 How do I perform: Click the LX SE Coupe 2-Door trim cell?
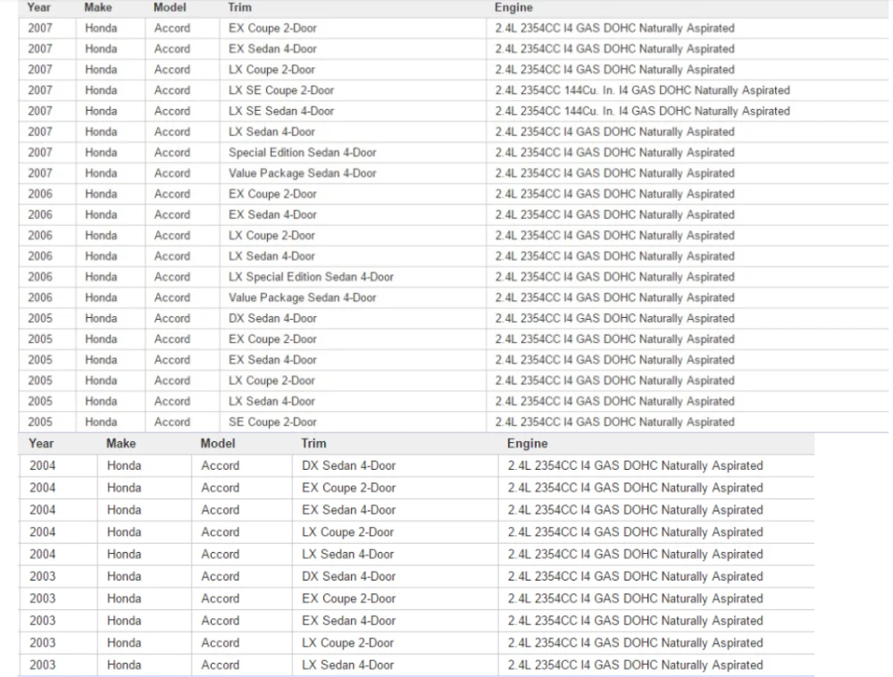(353, 90)
